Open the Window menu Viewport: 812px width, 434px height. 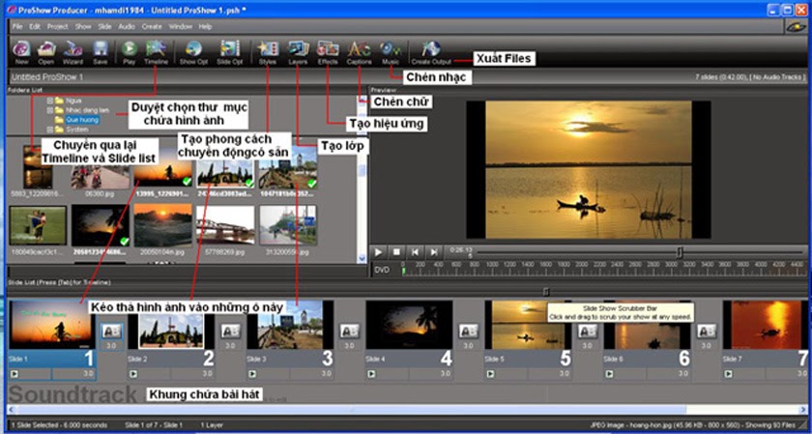(180, 27)
